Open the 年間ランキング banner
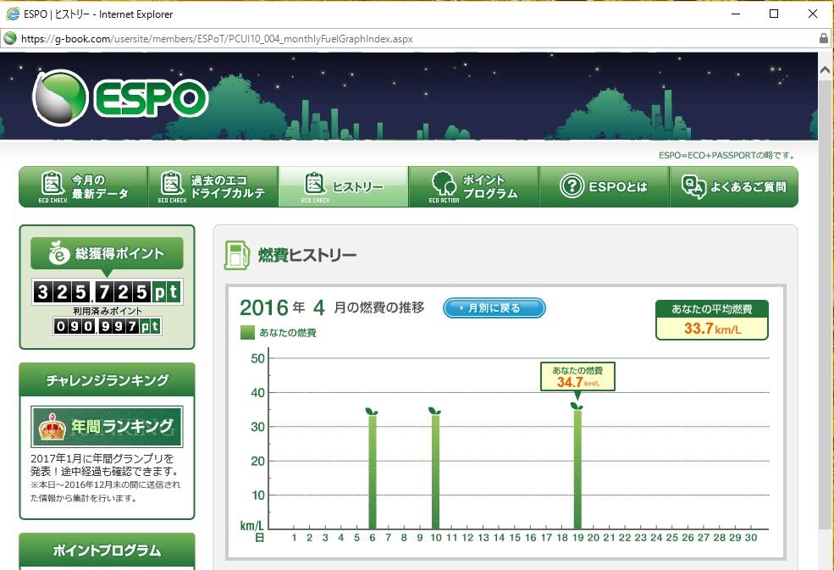The height and width of the screenshot is (570, 834). (107, 426)
